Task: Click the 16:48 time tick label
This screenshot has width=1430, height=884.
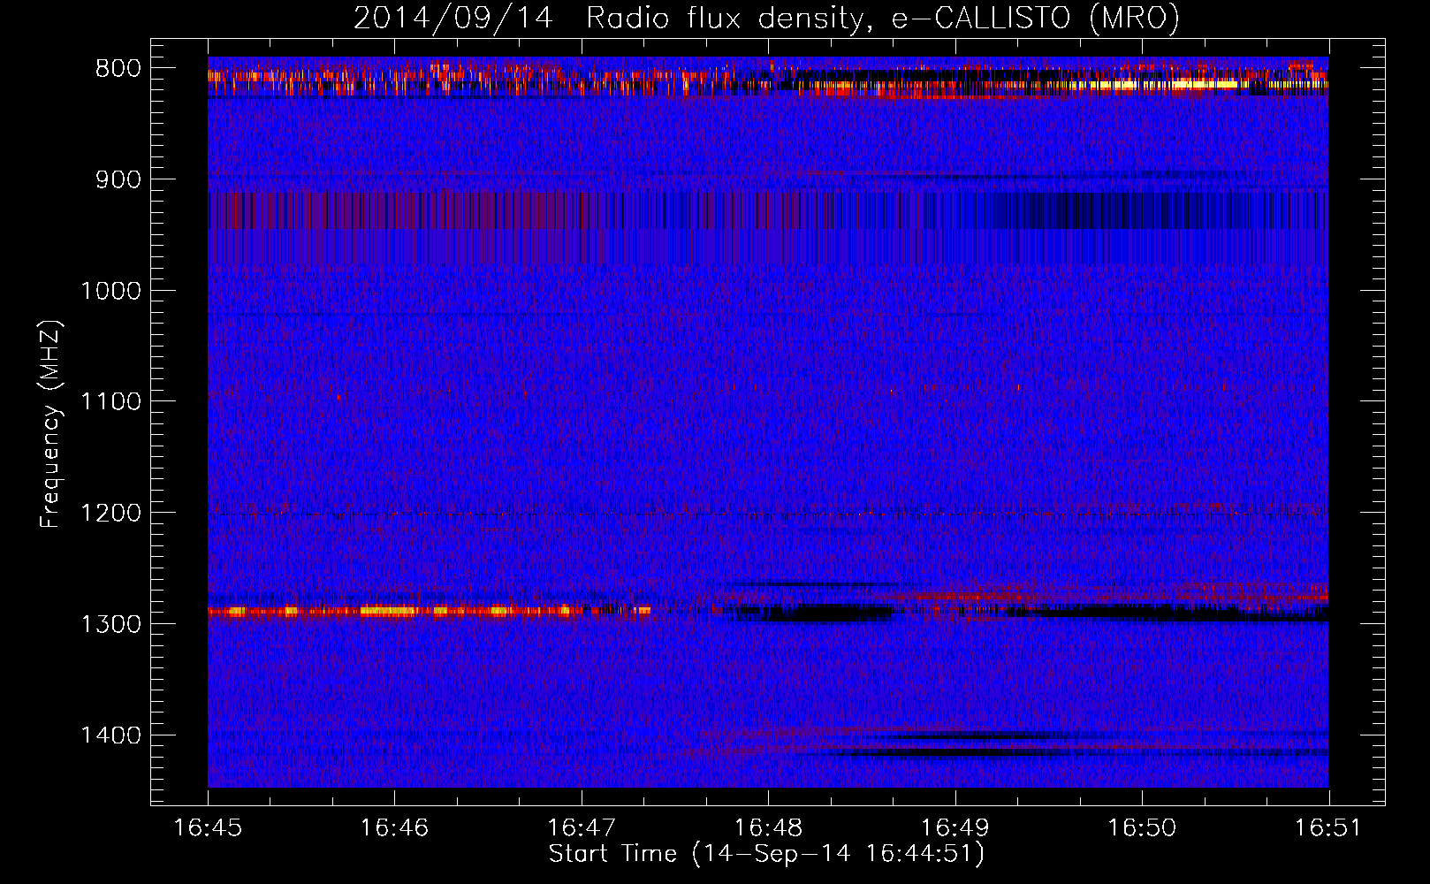Action: click(769, 828)
